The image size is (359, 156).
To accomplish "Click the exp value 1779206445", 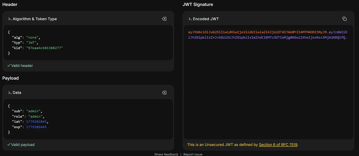I will pyautogui.click(x=36, y=127).
